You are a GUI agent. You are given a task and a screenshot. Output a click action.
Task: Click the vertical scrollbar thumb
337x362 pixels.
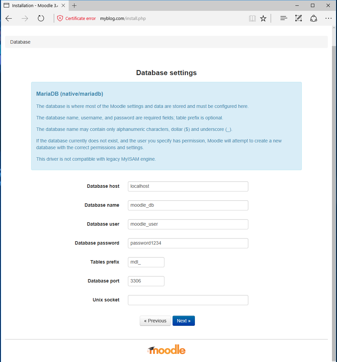pos(334,203)
